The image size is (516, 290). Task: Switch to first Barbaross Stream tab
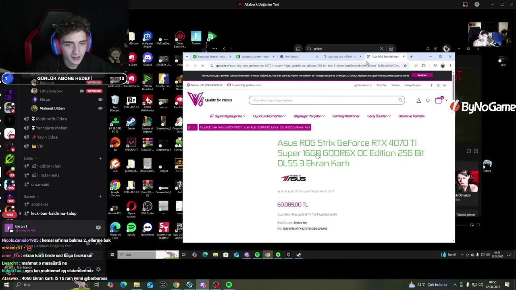click(212, 57)
